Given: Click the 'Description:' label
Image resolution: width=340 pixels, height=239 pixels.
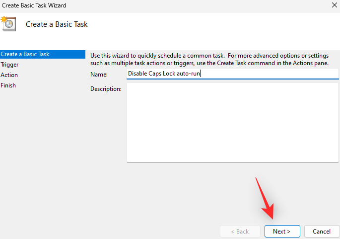Looking at the screenshot, I should pyautogui.click(x=106, y=89).
